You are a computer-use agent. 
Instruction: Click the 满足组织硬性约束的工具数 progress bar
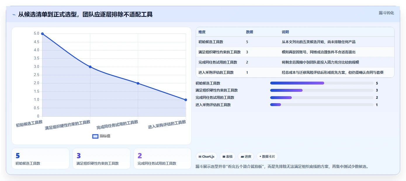click(322, 90)
